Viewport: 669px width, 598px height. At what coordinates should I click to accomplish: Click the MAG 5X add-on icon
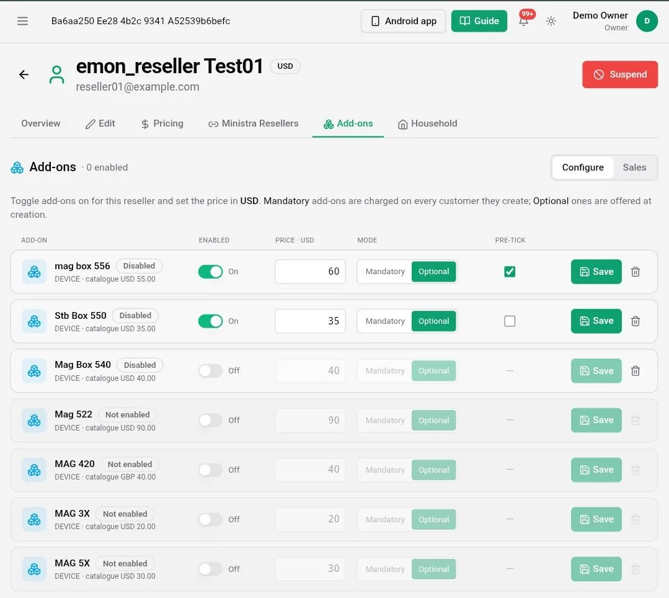[x=34, y=569]
